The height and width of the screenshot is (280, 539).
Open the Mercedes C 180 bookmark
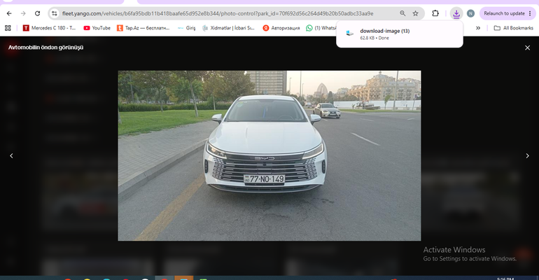point(50,28)
